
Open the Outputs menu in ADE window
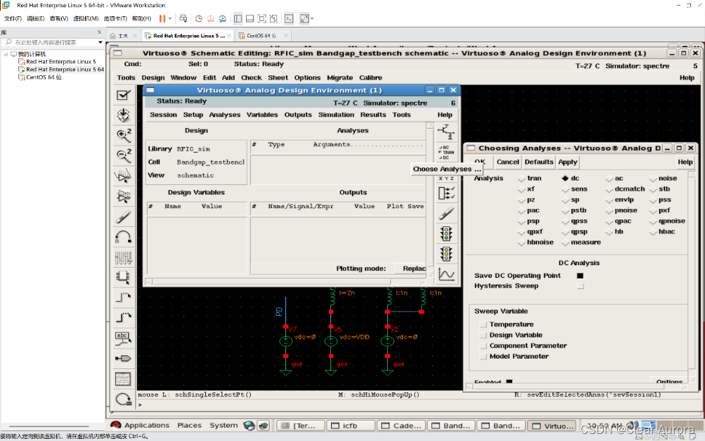click(x=297, y=115)
